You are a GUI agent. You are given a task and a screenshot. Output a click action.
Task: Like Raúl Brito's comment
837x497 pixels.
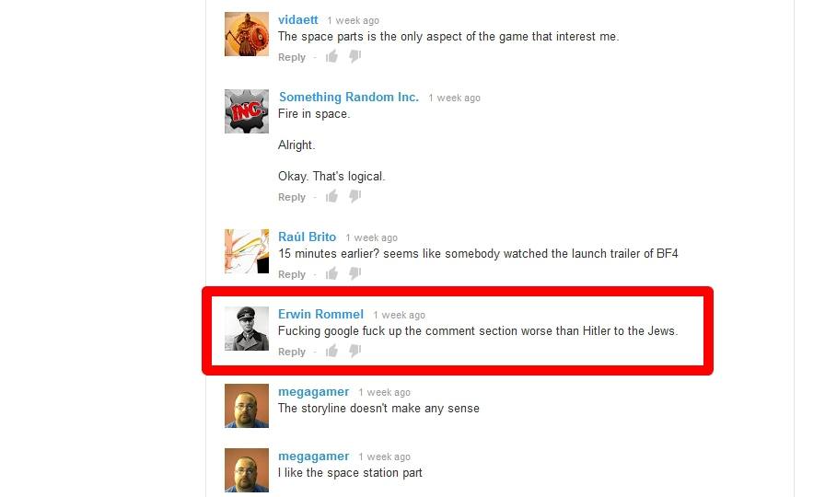pos(331,273)
